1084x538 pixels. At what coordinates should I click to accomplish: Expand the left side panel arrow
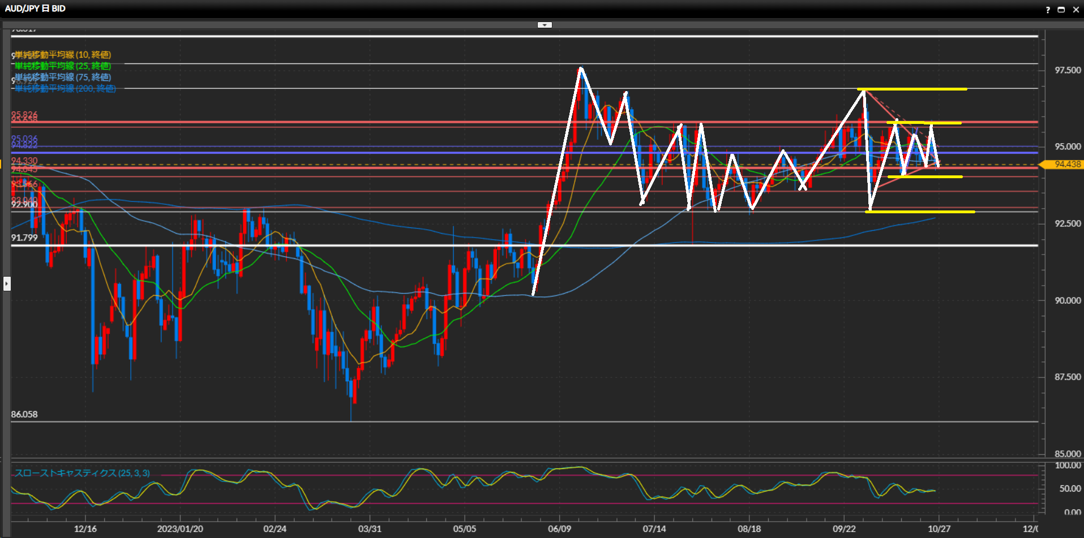(7, 283)
